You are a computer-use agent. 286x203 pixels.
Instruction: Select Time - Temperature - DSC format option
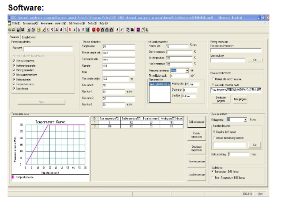click(213, 177)
